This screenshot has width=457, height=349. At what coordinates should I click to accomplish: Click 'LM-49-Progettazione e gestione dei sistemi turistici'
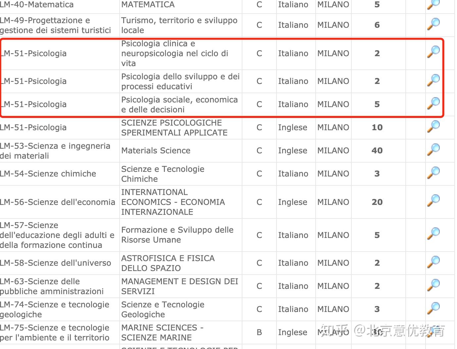tap(55, 25)
